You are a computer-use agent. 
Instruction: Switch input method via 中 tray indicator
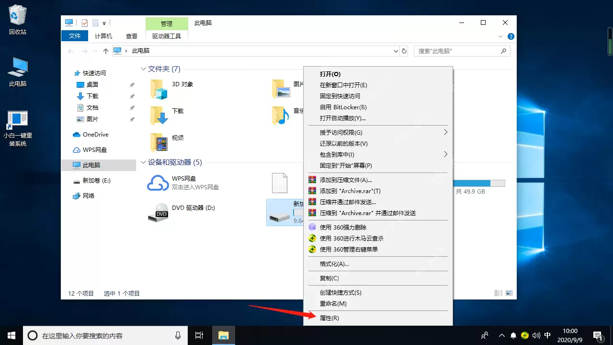547,335
